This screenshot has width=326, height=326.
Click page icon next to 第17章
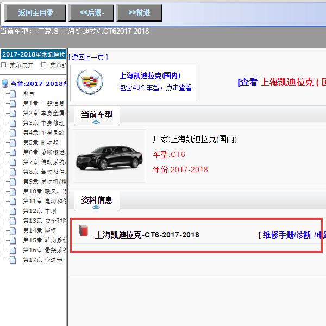[13, 260]
